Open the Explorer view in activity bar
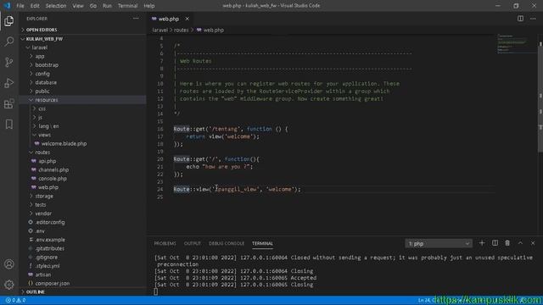 point(9,21)
